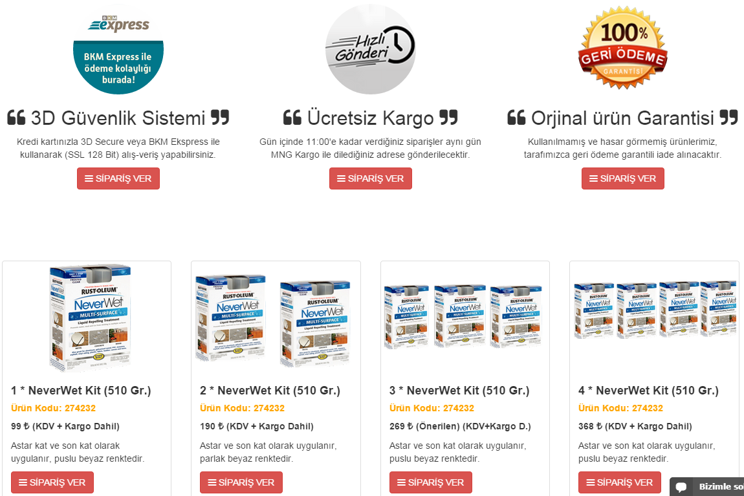Click the closing quote mark after Orjinal ürün Garantisi

tap(729, 118)
